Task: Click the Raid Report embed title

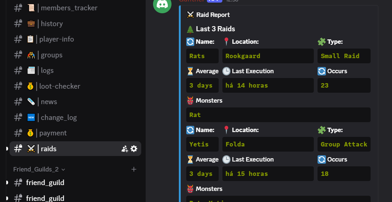Action: click(x=213, y=15)
